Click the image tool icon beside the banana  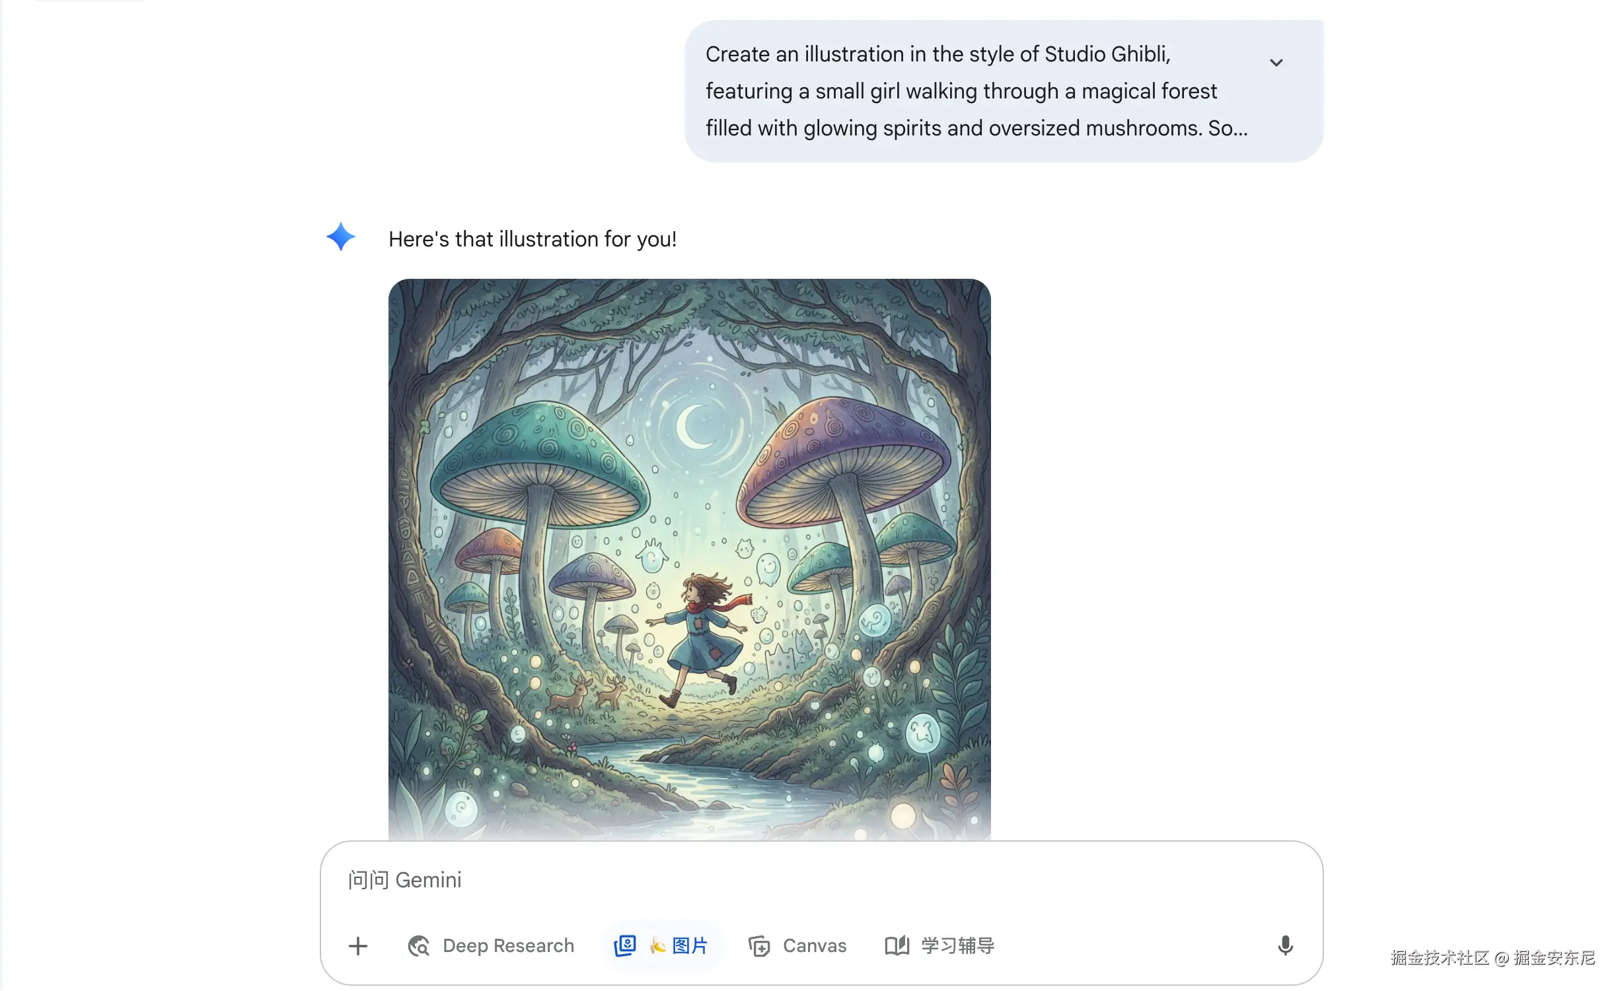624,945
